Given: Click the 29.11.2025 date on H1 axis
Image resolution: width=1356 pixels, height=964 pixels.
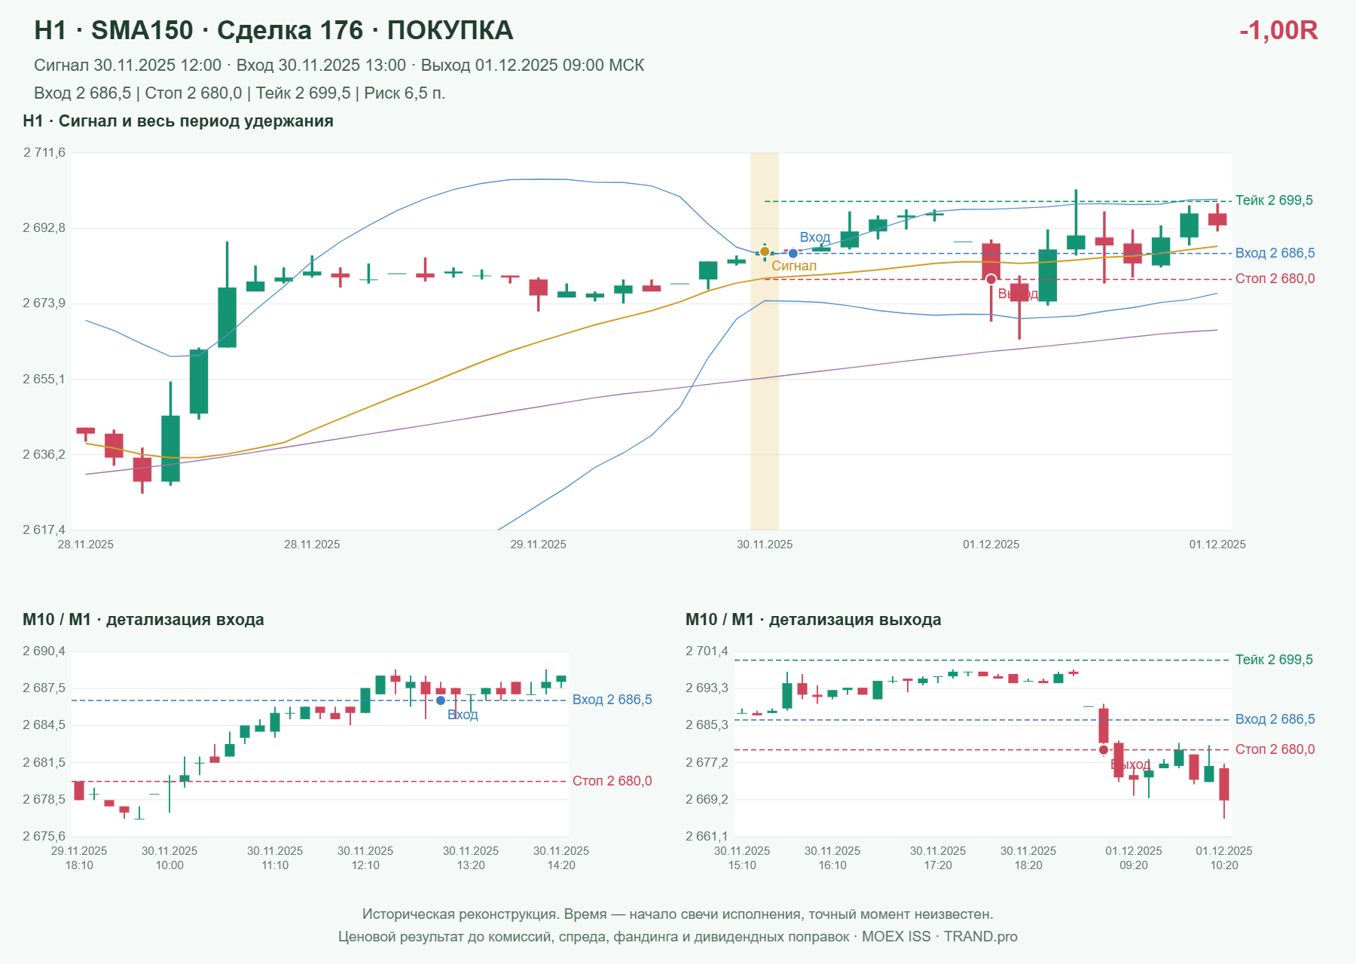Looking at the screenshot, I should [x=538, y=545].
